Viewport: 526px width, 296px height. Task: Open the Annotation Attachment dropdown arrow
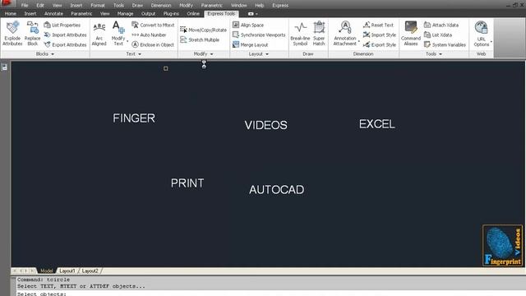point(359,41)
